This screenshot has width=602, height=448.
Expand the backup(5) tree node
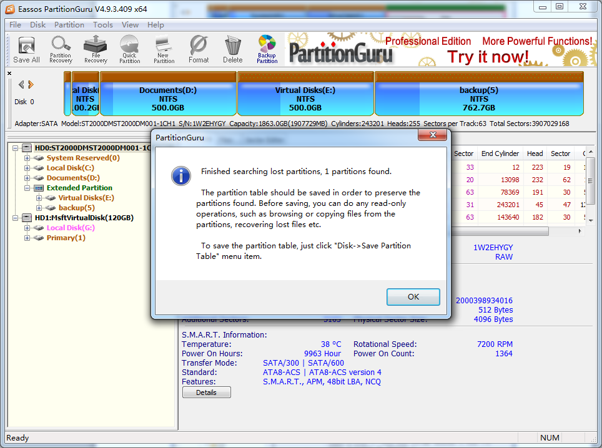39,208
